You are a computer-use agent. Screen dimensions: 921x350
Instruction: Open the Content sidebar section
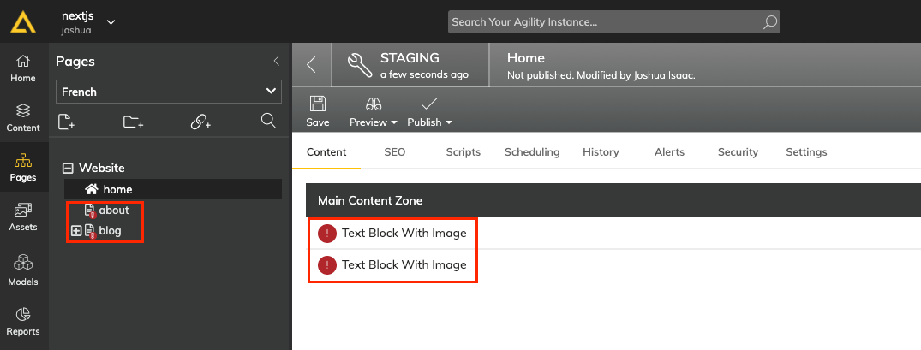coord(23,118)
